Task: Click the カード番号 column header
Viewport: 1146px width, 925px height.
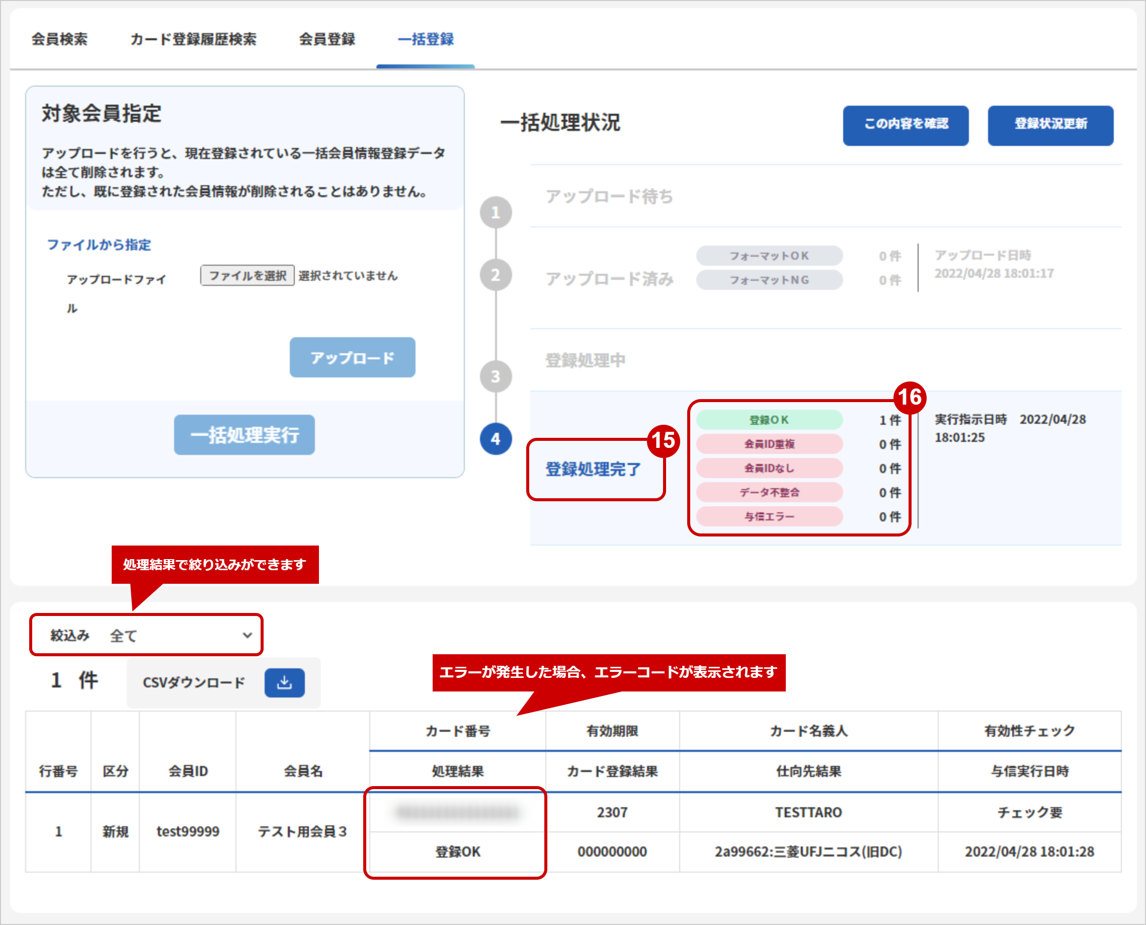Action: pos(458,731)
